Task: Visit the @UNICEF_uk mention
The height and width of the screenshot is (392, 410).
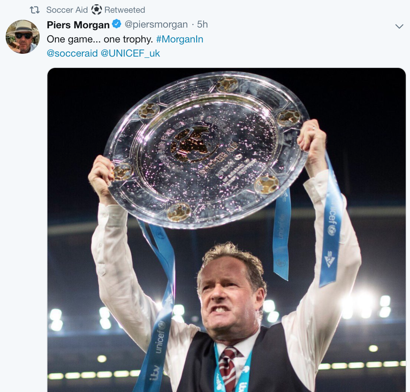Action: (x=130, y=53)
